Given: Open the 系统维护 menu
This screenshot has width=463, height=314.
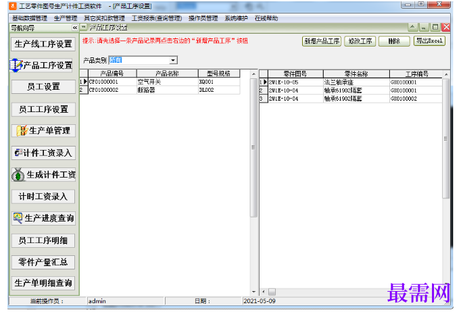Looking at the screenshot, I should coord(236,18).
